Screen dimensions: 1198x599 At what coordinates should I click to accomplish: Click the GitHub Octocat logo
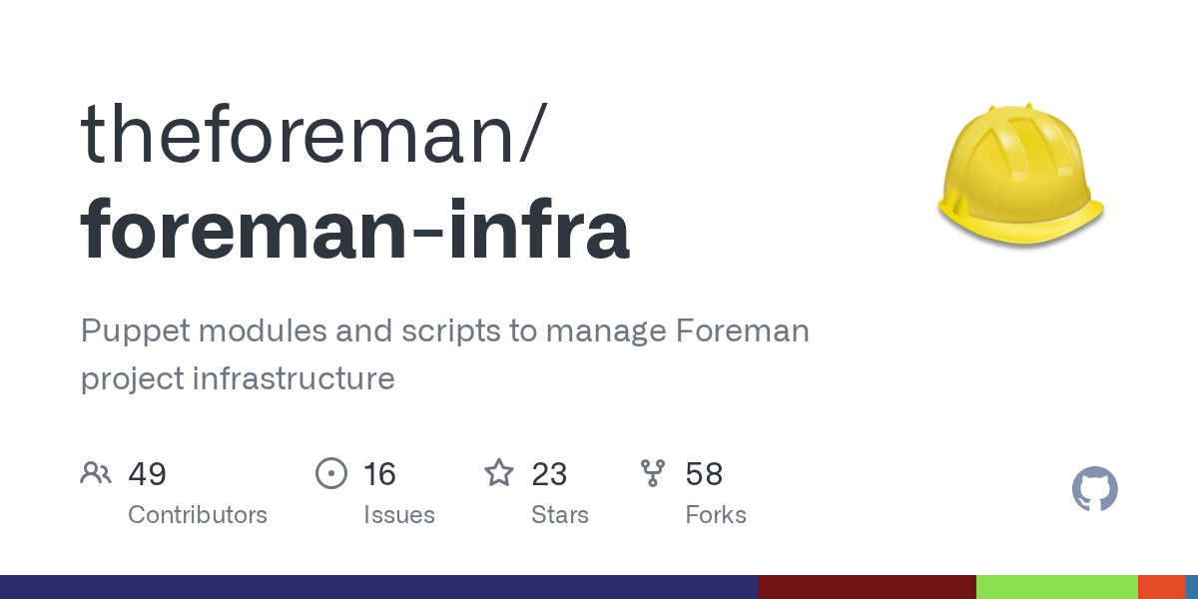pos(1094,489)
